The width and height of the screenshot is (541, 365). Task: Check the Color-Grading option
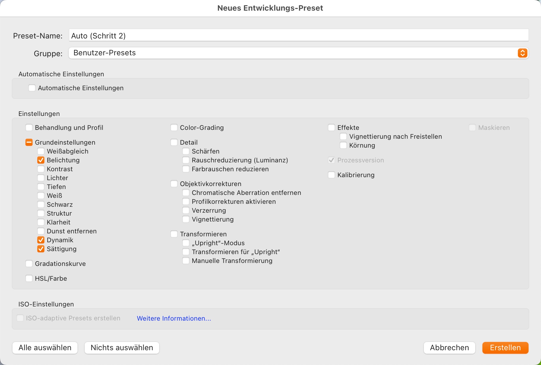[x=174, y=128]
